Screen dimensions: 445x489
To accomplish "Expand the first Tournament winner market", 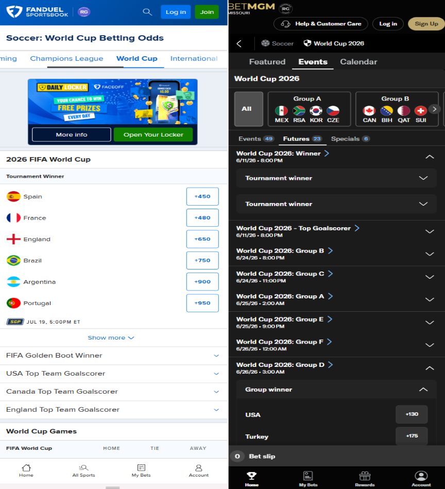I will tap(336, 178).
